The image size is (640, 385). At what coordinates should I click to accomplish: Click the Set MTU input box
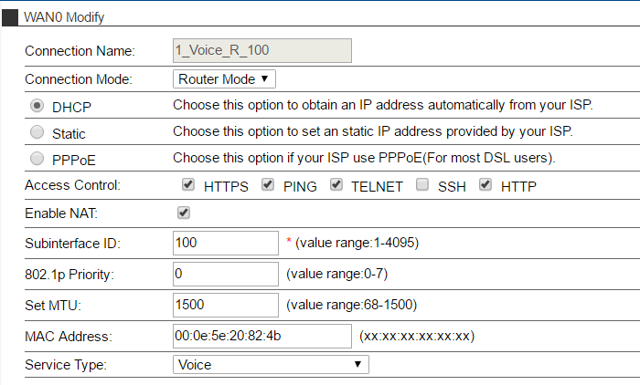tap(225, 305)
